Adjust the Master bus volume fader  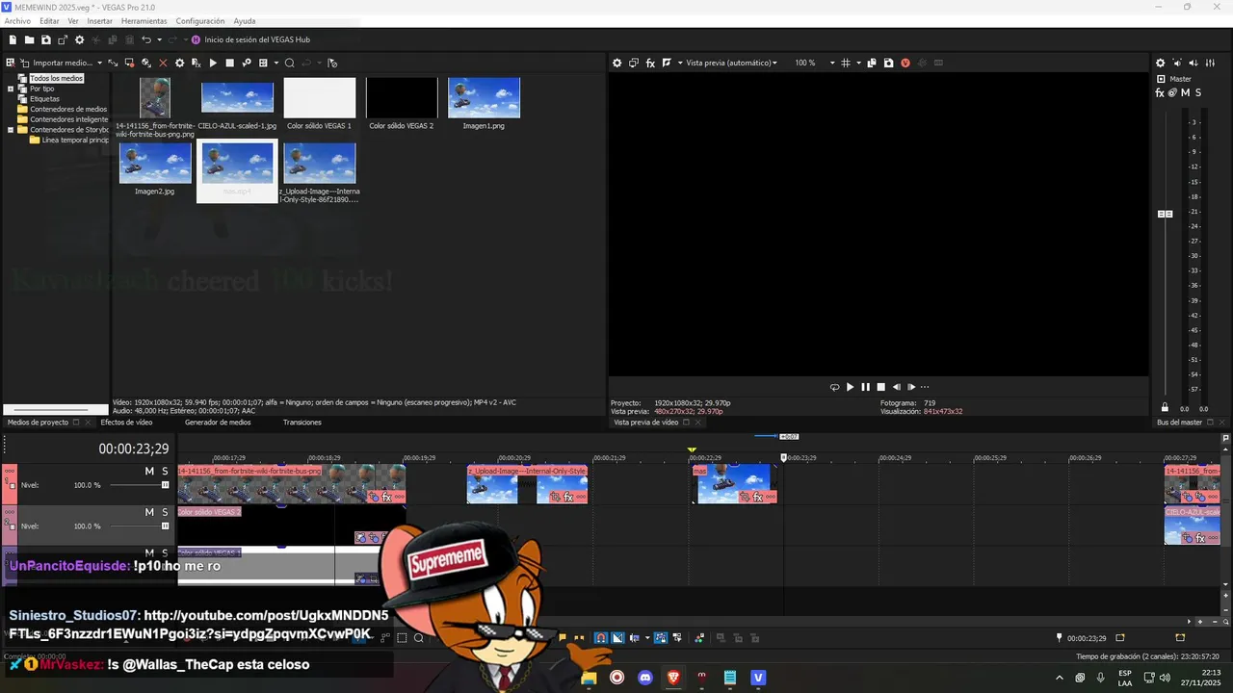click(x=1165, y=214)
